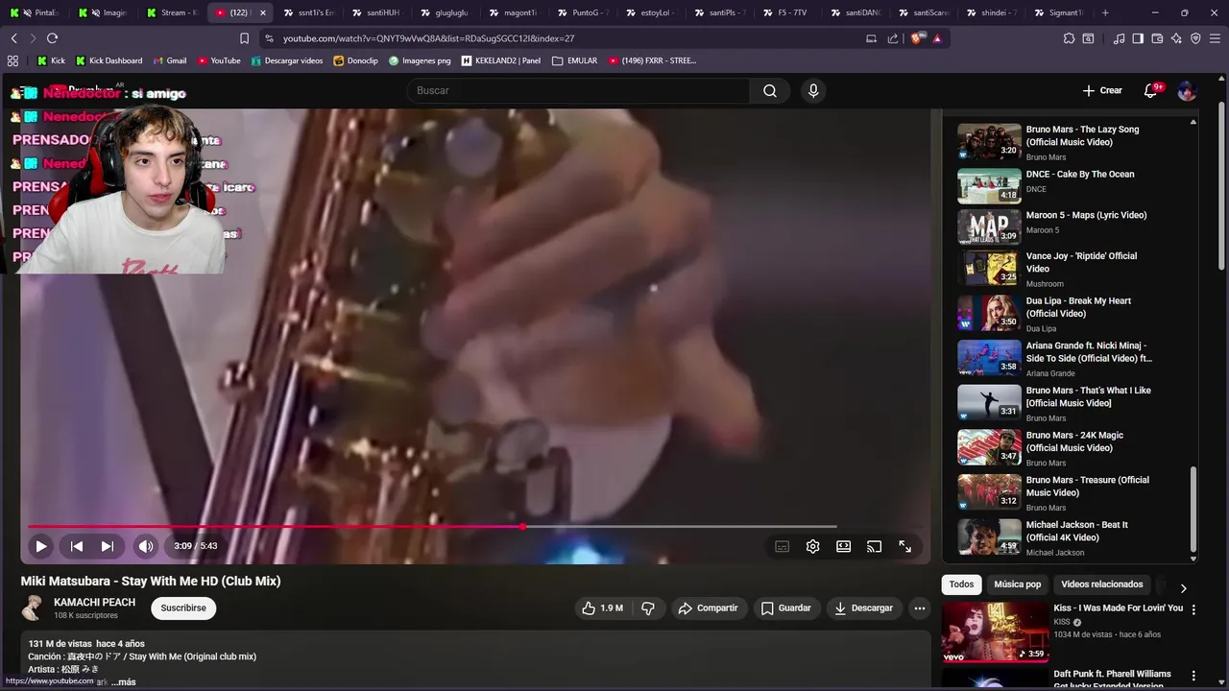Select the Música pop filter chip
Viewport: 1229px width, 691px height.
coord(1017,584)
